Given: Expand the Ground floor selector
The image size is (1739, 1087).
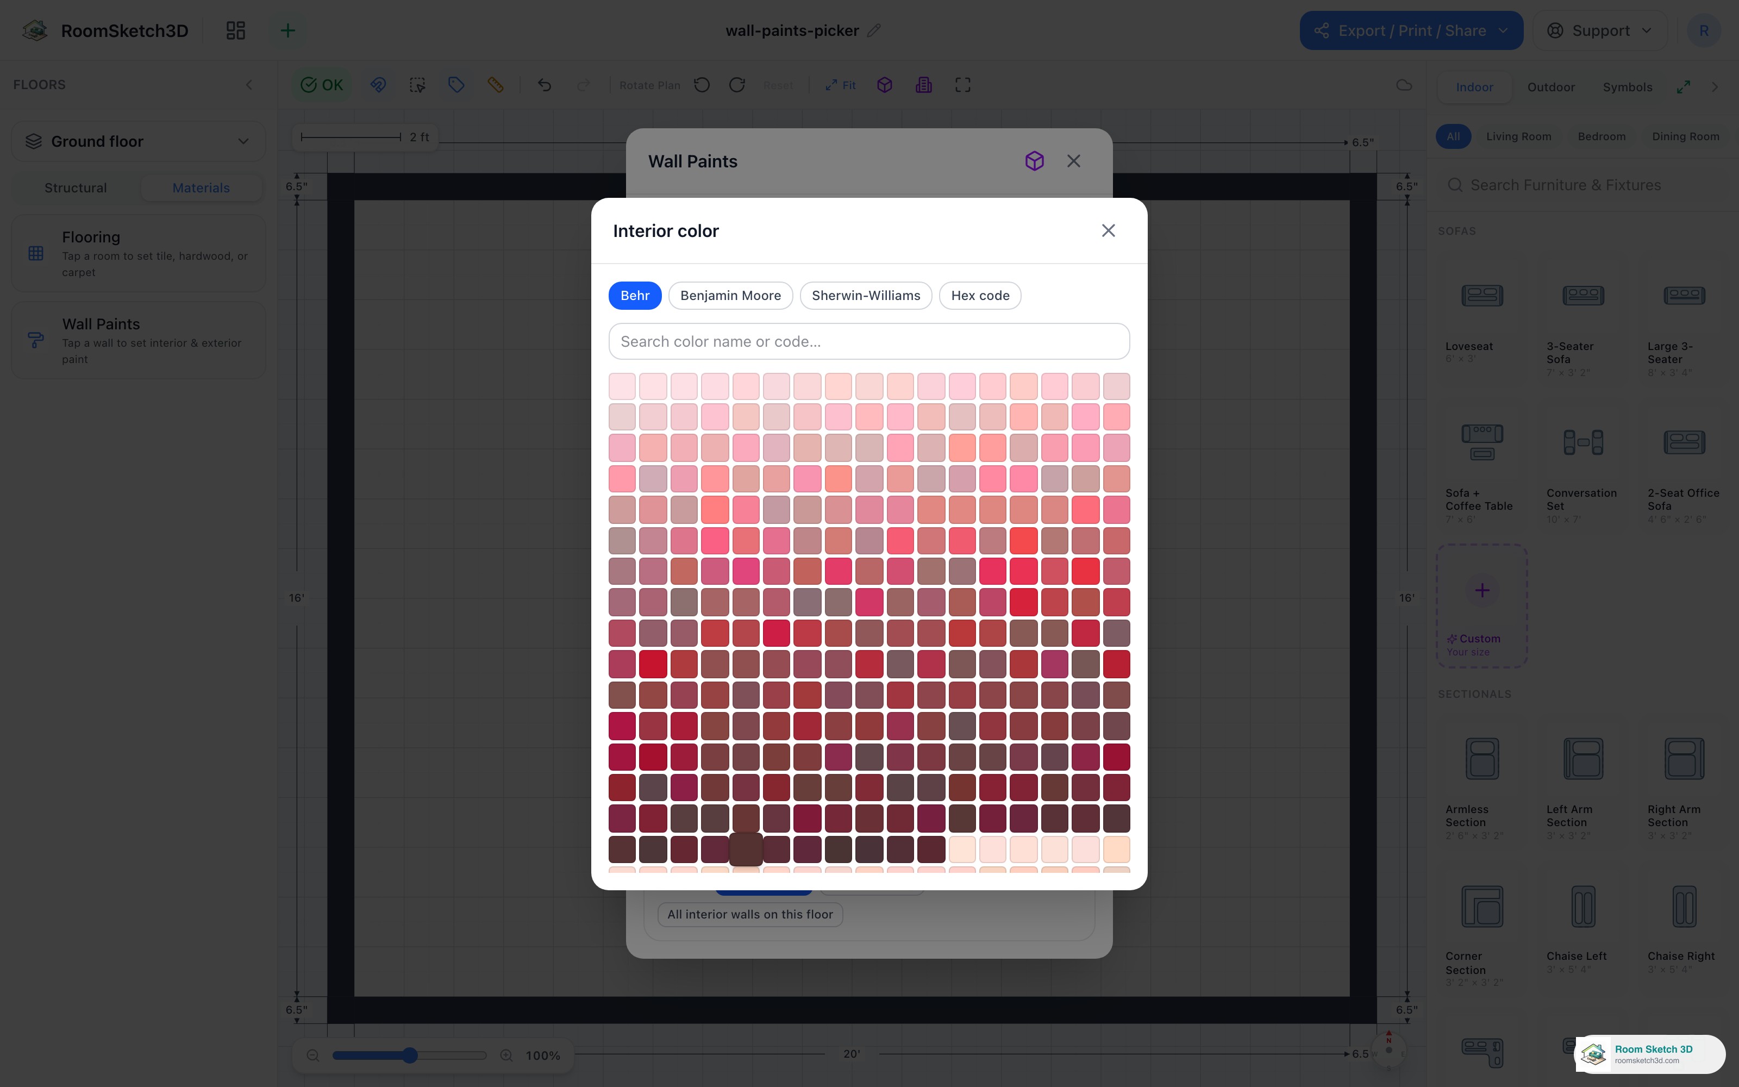Looking at the screenshot, I should tap(138, 142).
